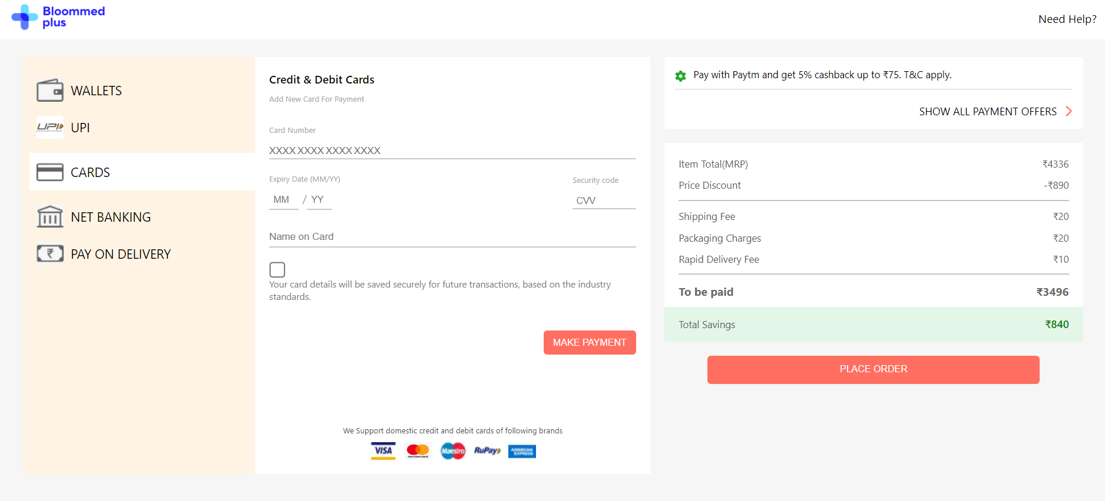The width and height of the screenshot is (1105, 501).
Task: Switch to the Net Banking tab
Action: (111, 216)
